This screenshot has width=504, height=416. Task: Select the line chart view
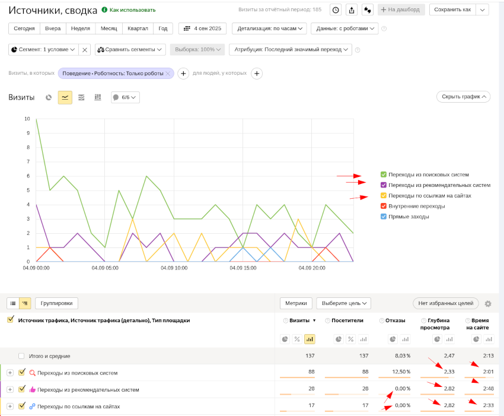[x=65, y=97]
